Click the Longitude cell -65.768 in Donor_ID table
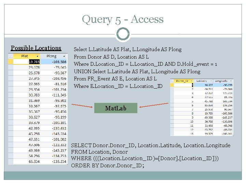 point(223,126)
